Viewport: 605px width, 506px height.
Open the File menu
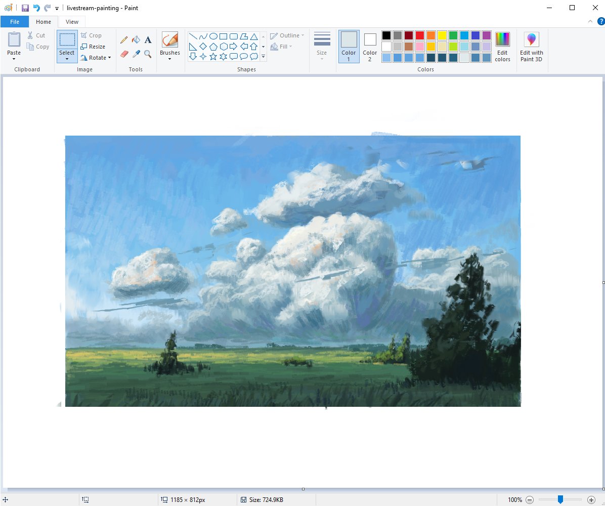(15, 22)
